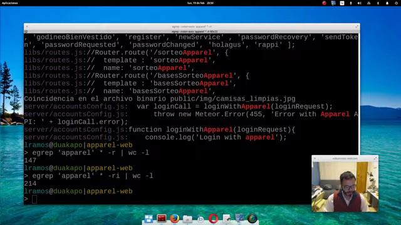Viewport: 401px width, 225px height.
Task: Open the dark circular colorful icon in the dock
Action: coord(252,219)
